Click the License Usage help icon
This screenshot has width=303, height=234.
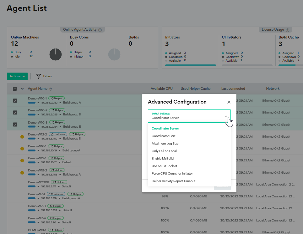(288, 30)
